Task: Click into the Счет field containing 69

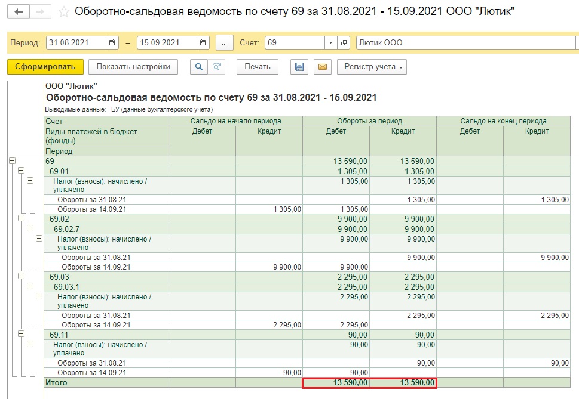Action: 295,43
